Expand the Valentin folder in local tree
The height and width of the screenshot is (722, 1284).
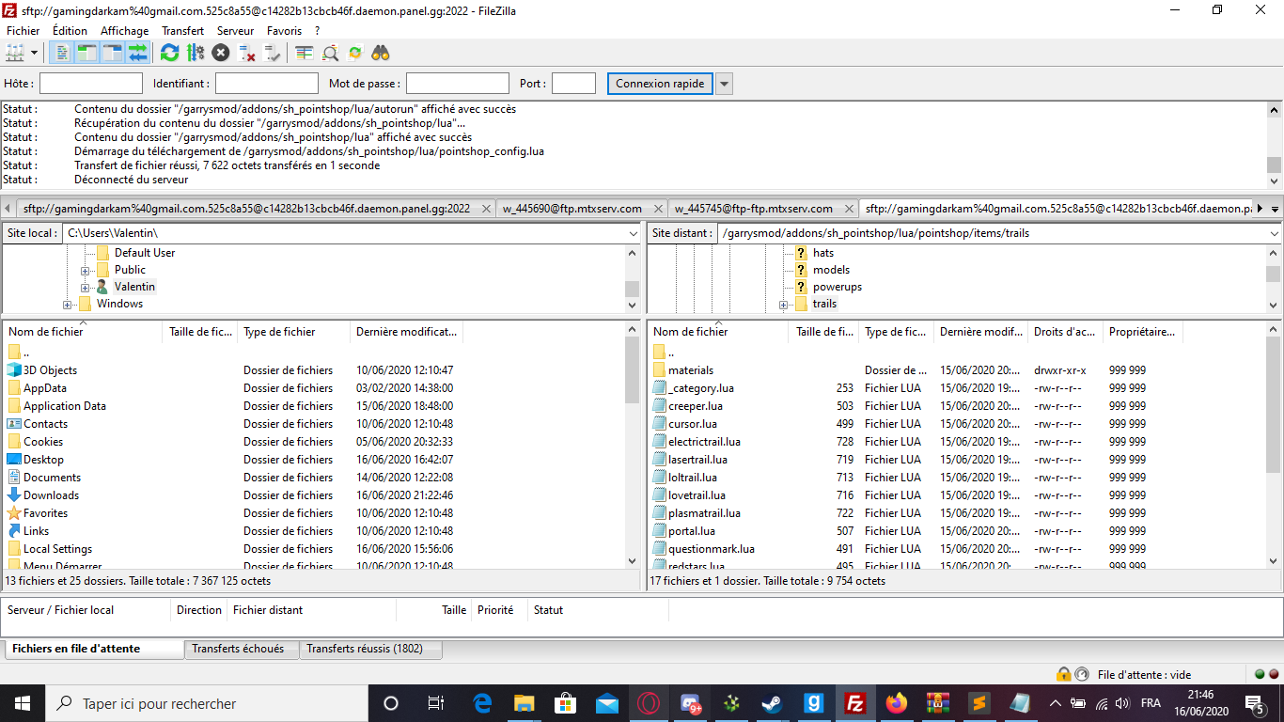click(86, 287)
